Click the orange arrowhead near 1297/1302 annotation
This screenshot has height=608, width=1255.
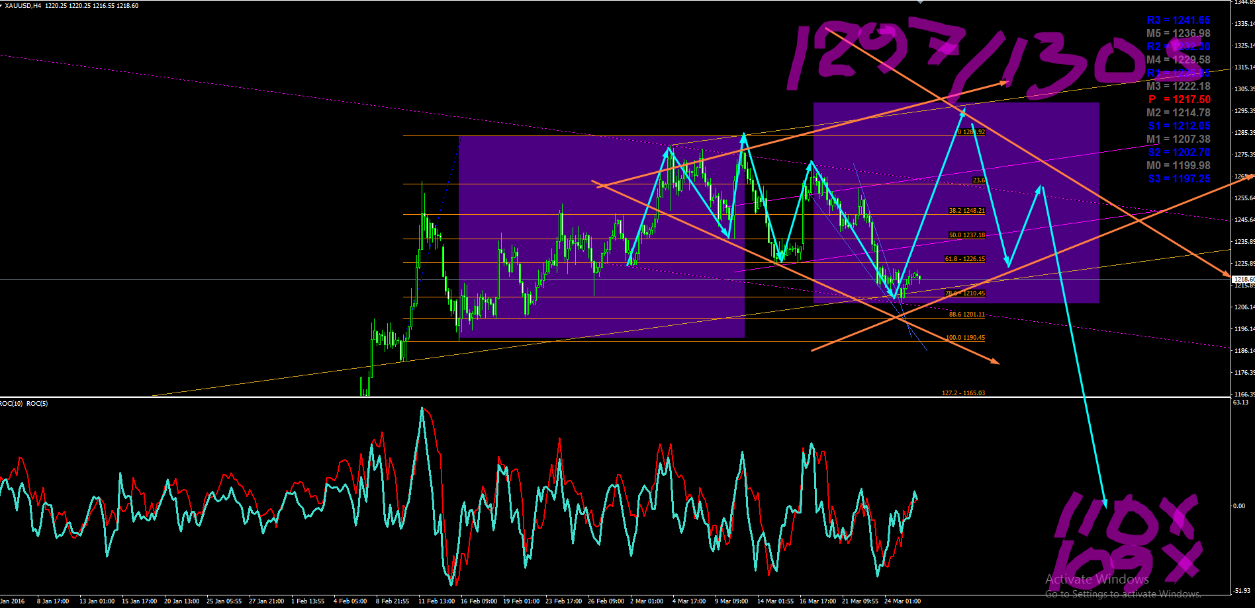[x=1003, y=83]
